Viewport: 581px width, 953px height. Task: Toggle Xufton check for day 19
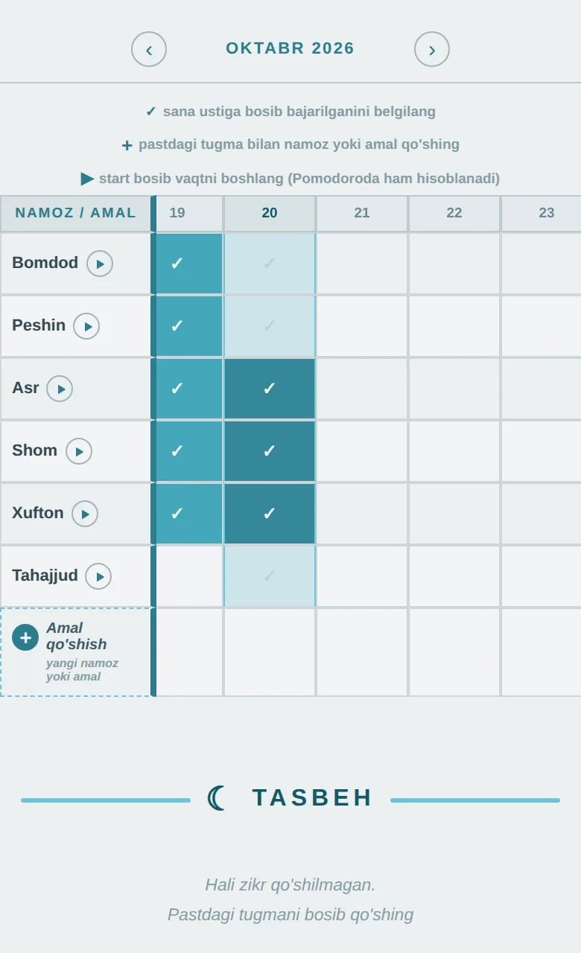click(188, 514)
